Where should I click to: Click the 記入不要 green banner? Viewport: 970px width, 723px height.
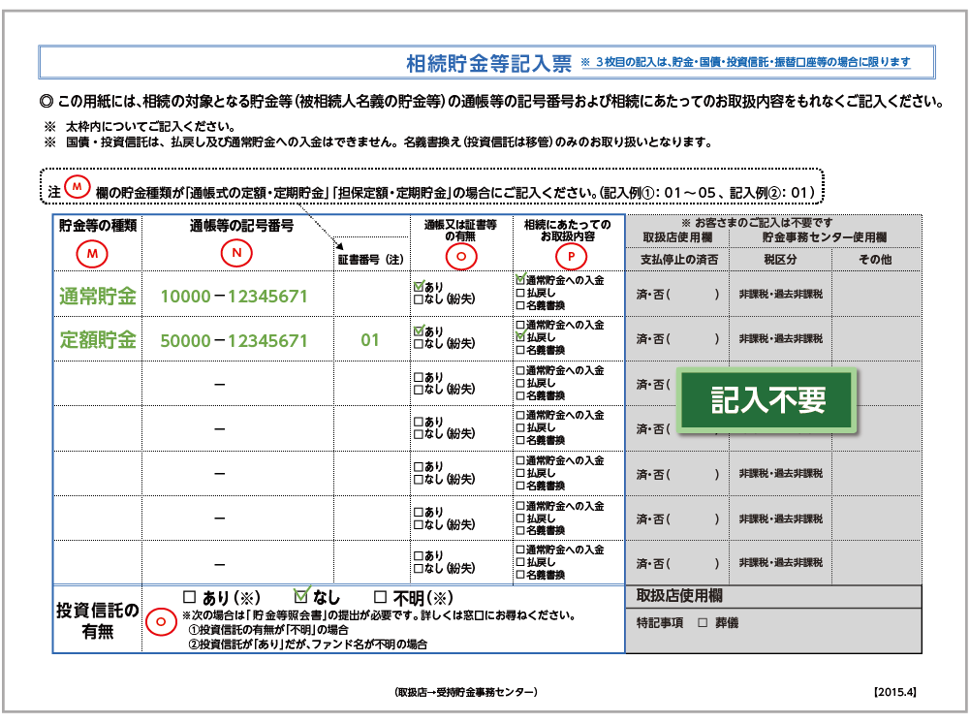point(767,399)
